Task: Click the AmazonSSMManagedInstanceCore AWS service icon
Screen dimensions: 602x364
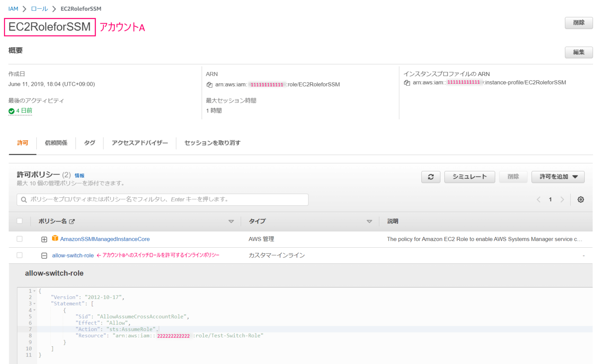Action: click(x=55, y=239)
